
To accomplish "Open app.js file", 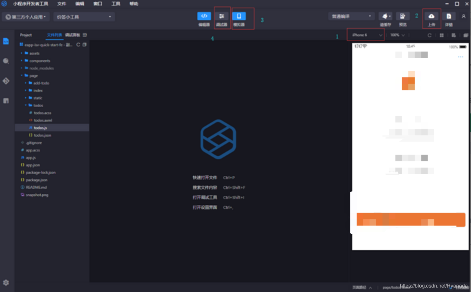I will 31,158.
